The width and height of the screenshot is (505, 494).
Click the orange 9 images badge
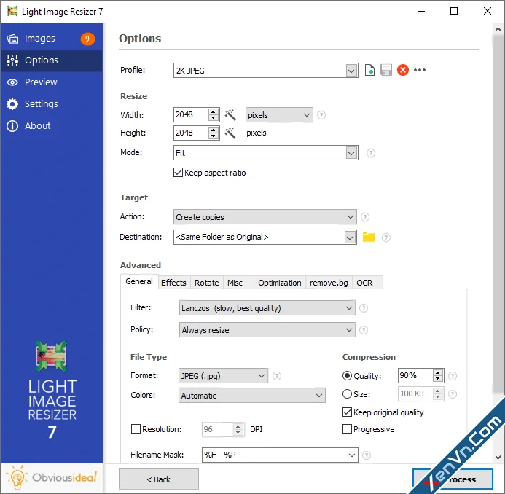[87, 39]
